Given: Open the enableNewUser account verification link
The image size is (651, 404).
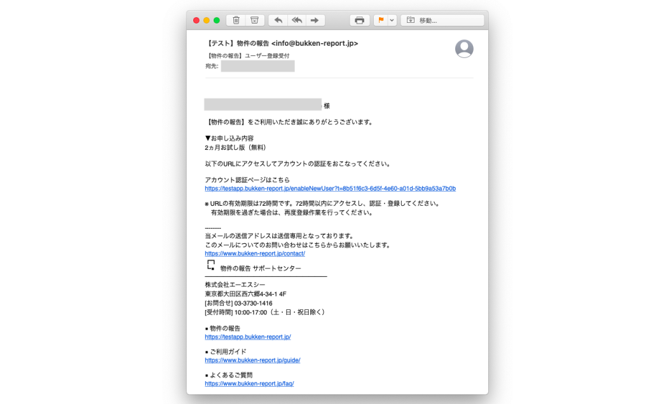Looking at the screenshot, I should (330, 188).
